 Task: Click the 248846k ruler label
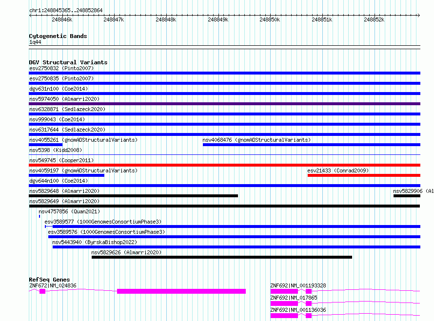(x=62, y=19)
